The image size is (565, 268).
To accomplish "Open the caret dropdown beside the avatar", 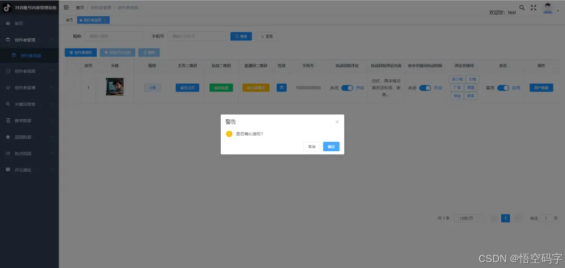I will (558, 11).
